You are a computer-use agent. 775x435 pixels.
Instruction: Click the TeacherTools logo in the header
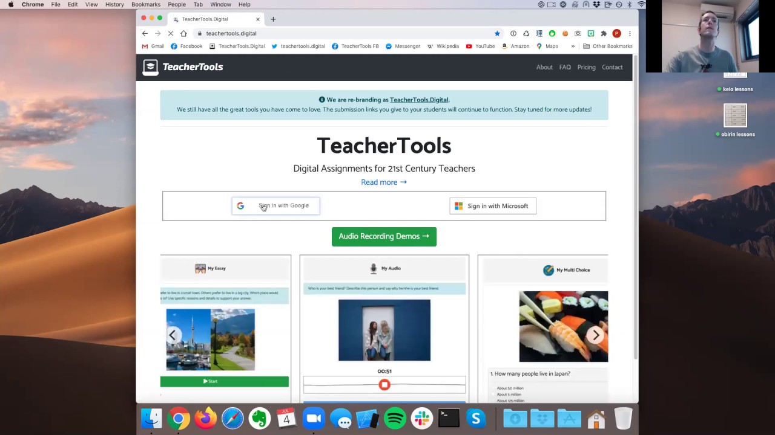point(183,67)
